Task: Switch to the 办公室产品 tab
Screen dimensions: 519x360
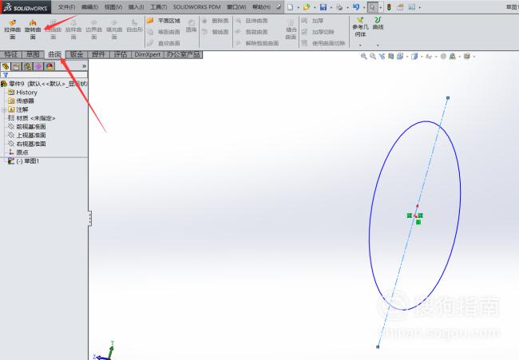Action: pos(184,54)
